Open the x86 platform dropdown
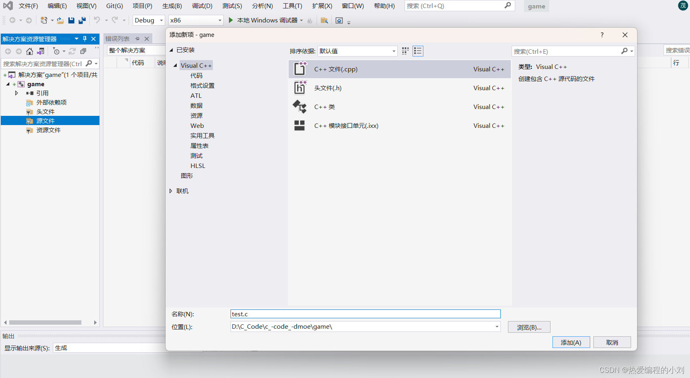This screenshot has height=378, width=690. coord(196,20)
